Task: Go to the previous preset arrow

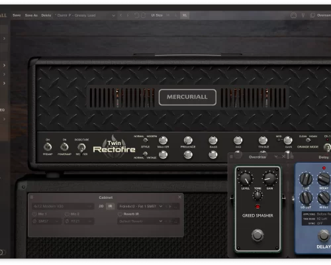Action: click(x=120, y=15)
